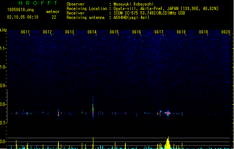
Task: Select the 0614 time marker
Action: [x=92, y=32]
